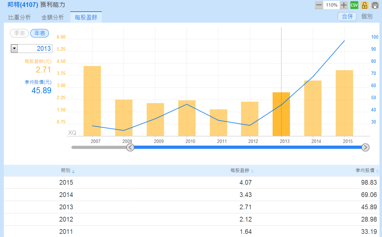Image resolution: width=382 pixels, height=237 pixels.
Task: Sort table by 季均股價 column
Action: point(377,171)
